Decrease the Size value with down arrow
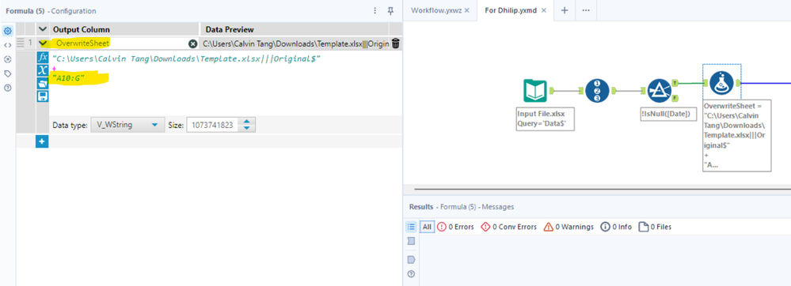Screen dimensions: 791x286 coord(246,128)
